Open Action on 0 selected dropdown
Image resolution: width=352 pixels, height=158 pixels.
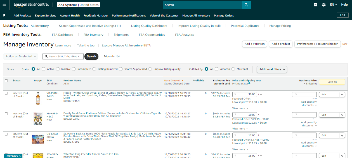20,56
